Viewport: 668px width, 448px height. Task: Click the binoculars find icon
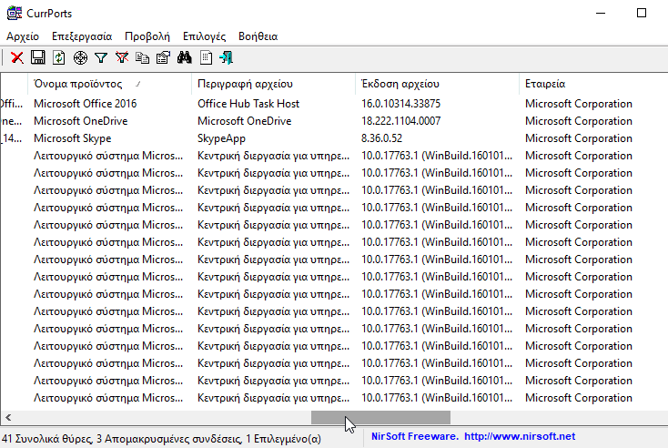[184, 57]
